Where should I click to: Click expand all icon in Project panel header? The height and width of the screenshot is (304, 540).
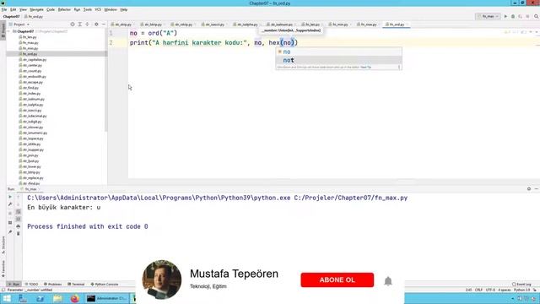(x=80, y=24)
